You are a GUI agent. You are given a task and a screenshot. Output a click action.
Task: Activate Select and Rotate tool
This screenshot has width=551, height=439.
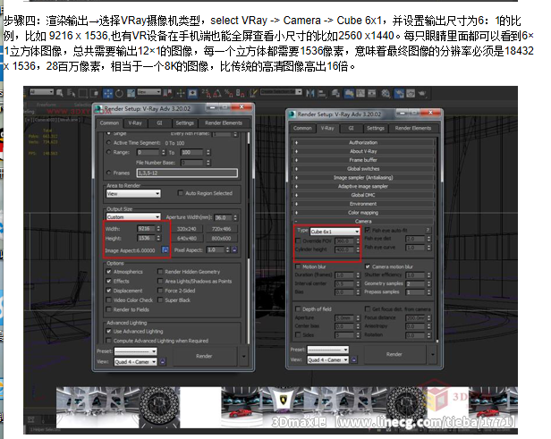(119, 93)
